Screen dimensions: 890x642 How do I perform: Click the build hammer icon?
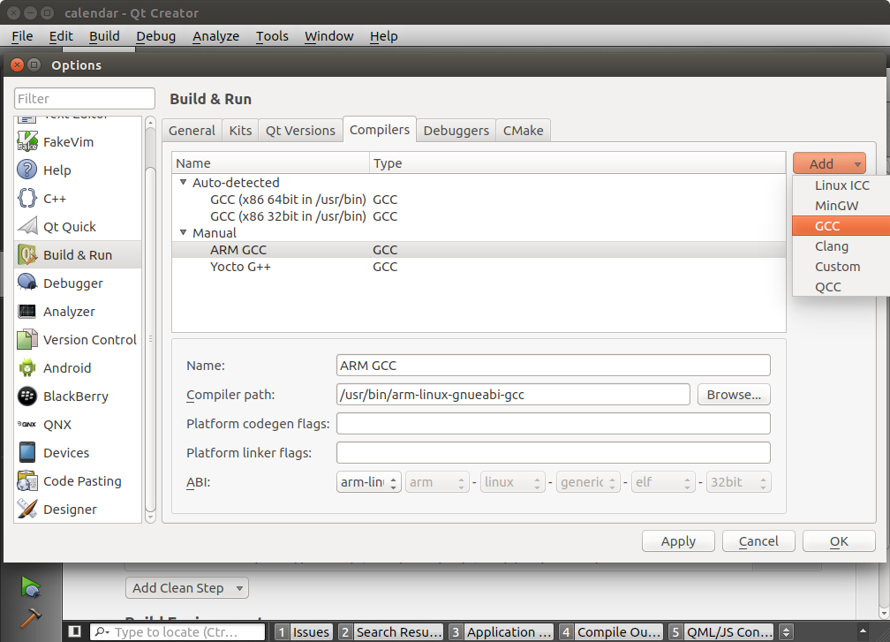pyautogui.click(x=31, y=617)
